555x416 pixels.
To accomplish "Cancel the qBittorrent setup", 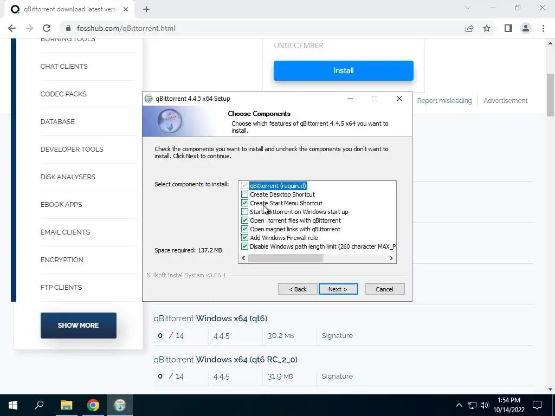I will coord(385,289).
